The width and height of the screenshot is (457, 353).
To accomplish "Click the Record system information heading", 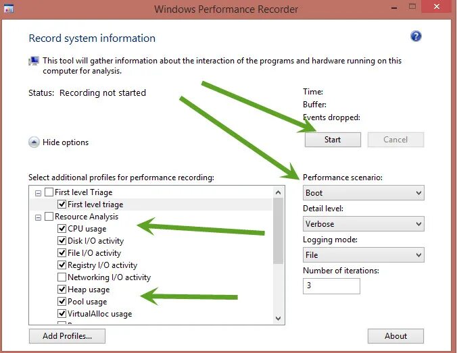I will click(x=92, y=38).
